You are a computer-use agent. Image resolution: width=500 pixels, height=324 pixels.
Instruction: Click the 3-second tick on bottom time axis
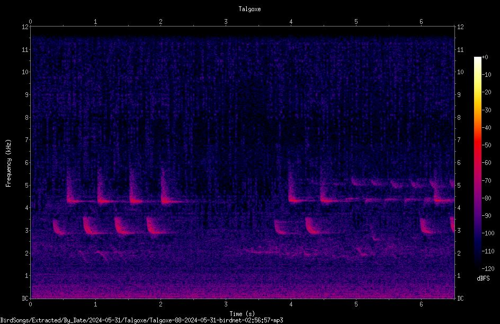click(226, 304)
